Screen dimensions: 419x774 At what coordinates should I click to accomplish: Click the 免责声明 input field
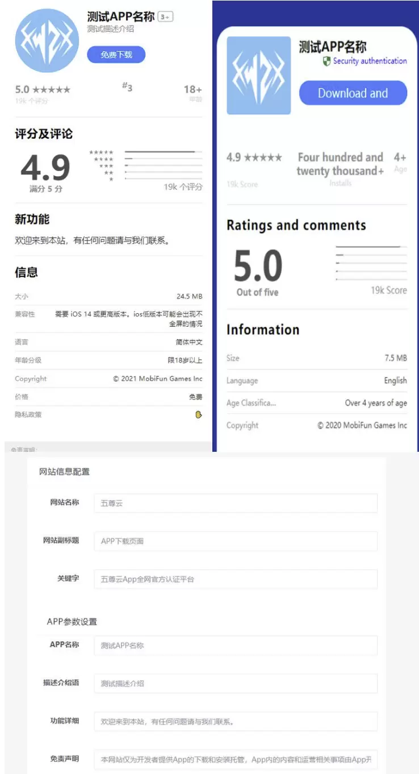236,759
